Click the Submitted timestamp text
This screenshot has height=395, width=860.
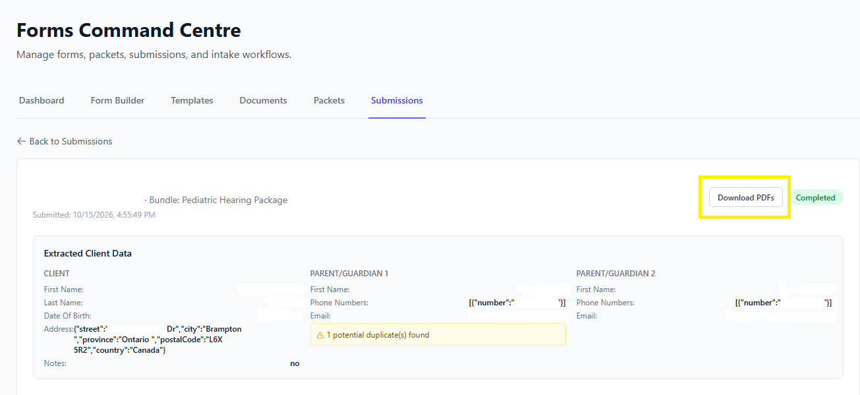[x=94, y=215]
